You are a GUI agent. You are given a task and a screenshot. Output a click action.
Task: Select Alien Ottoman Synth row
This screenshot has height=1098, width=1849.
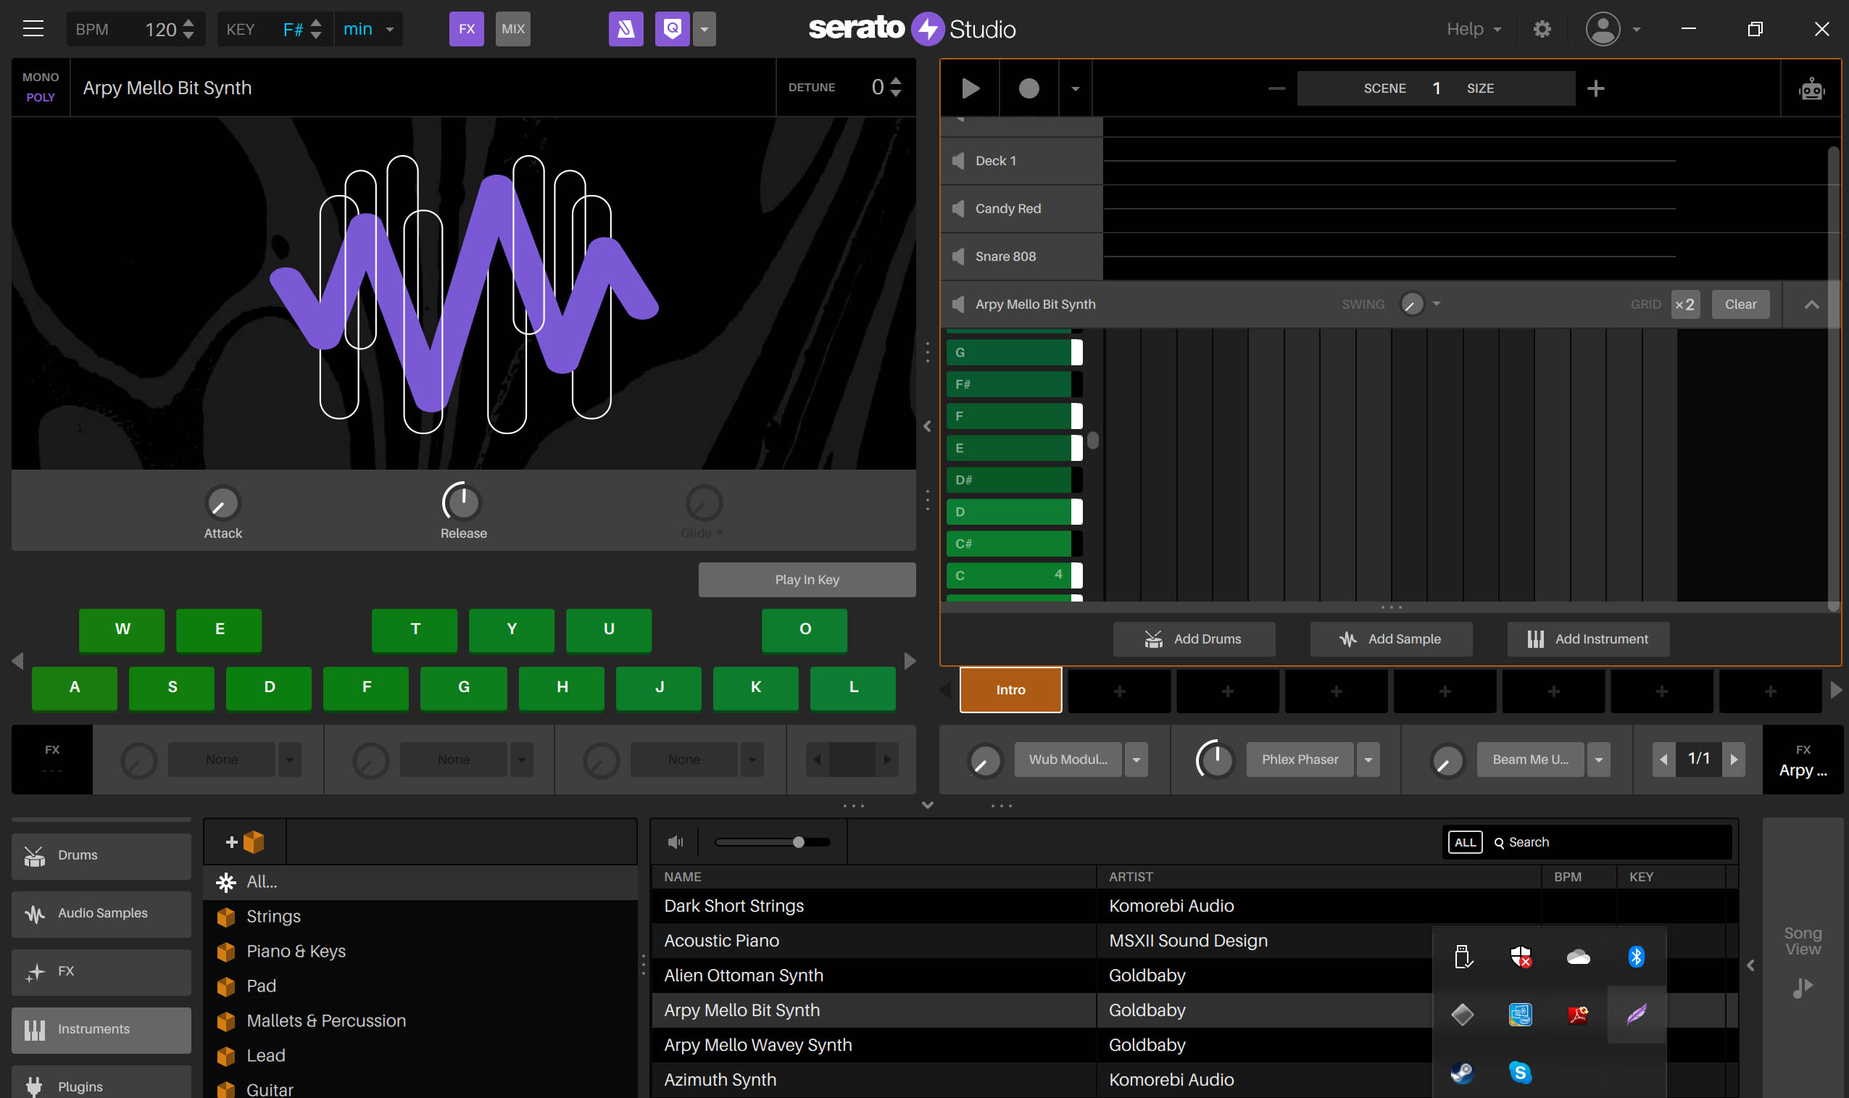coord(1040,976)
